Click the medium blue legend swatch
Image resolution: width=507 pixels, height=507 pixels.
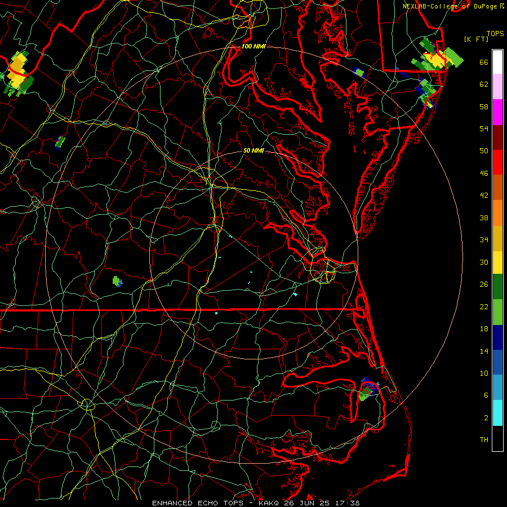(497, 362)
